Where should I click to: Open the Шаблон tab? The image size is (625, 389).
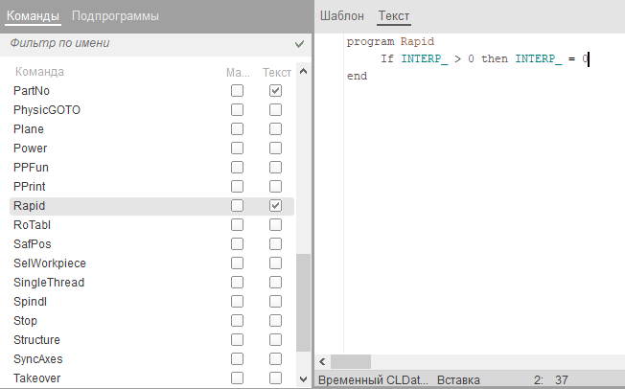point(342,16)
